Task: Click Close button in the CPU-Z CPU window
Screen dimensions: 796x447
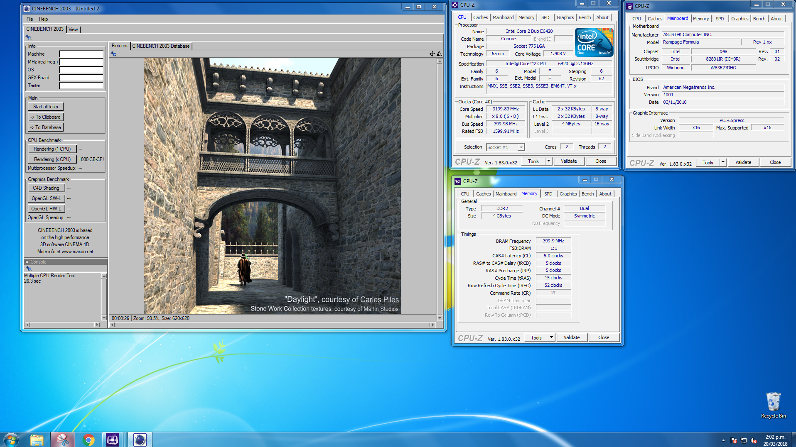Action: point(601,161)
